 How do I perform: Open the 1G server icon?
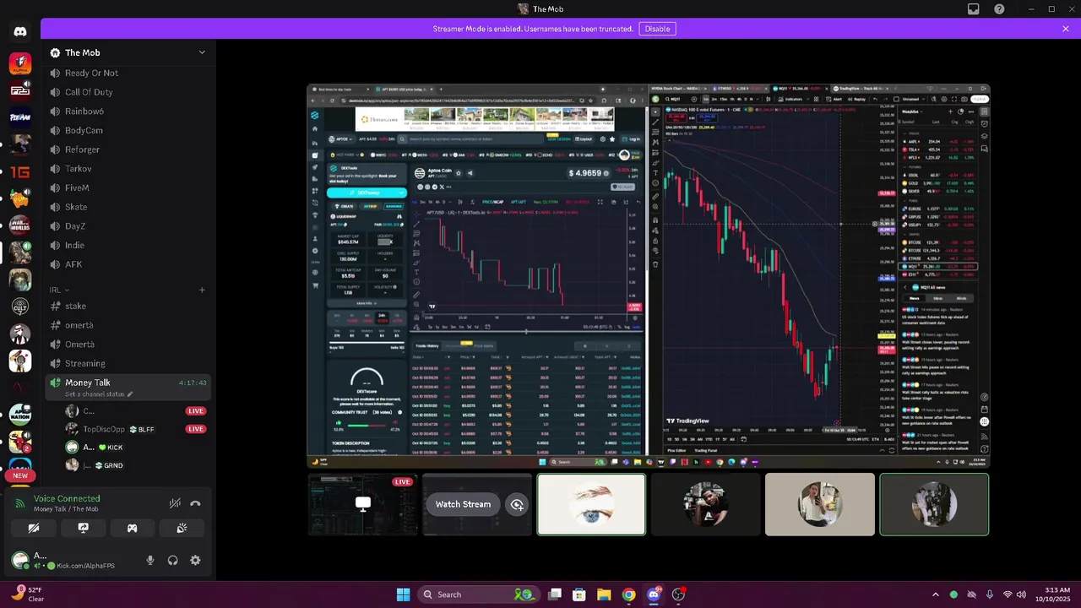click(20, 171)
